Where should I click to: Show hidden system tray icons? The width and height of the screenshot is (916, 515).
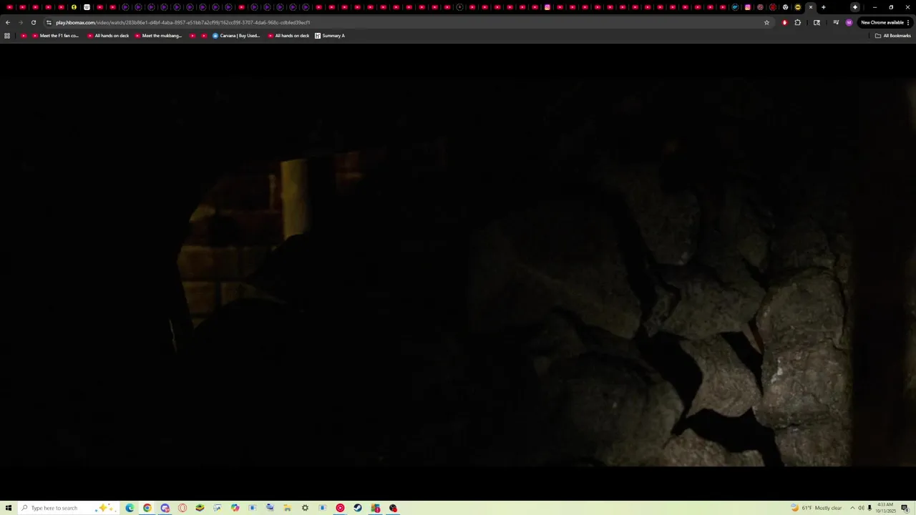pyautogui.click(x=852, y=508)
